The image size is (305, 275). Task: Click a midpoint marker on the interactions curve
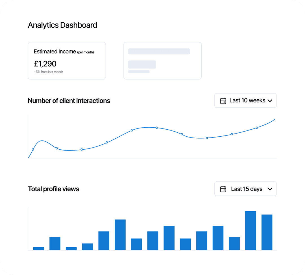point(132,130)
